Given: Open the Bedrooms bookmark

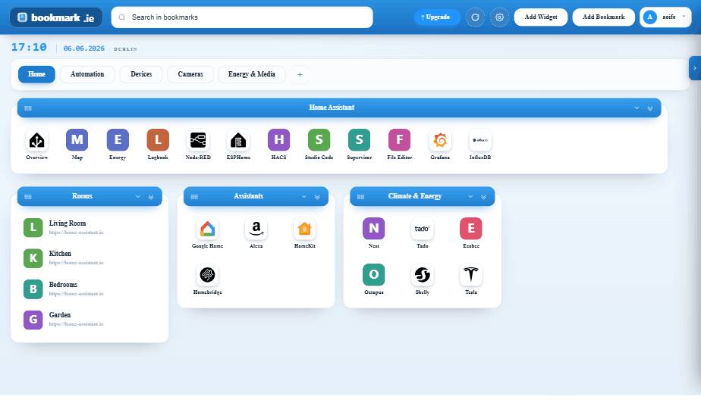Looking at the screenshot, I should click(90, 289).
